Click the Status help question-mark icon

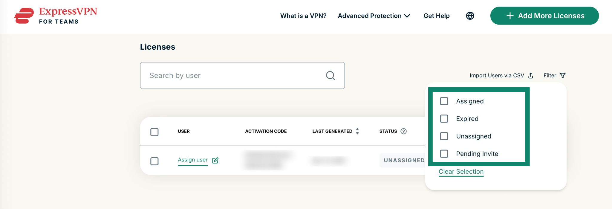[x=403, y=131]
